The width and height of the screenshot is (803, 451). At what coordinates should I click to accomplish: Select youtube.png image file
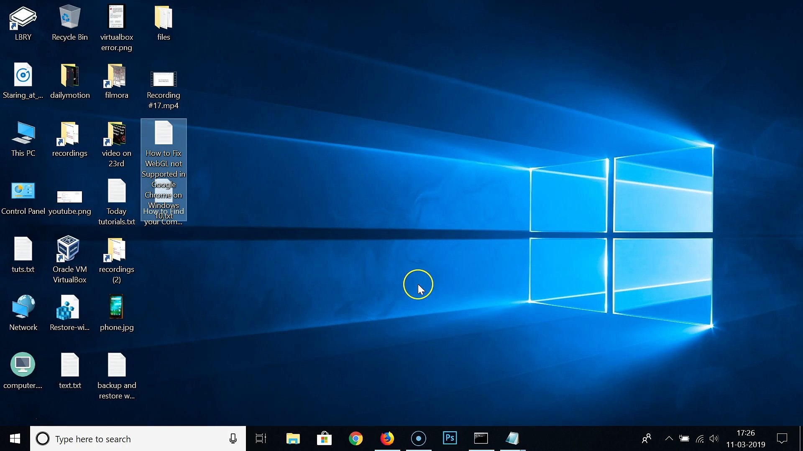pos(70,202)
